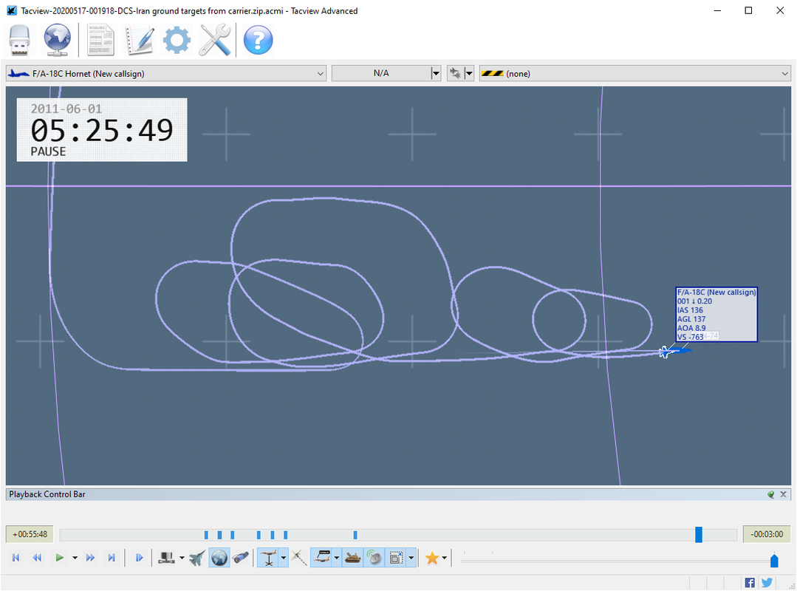Open the notepad with pen editor icon

tap(139, 40)
